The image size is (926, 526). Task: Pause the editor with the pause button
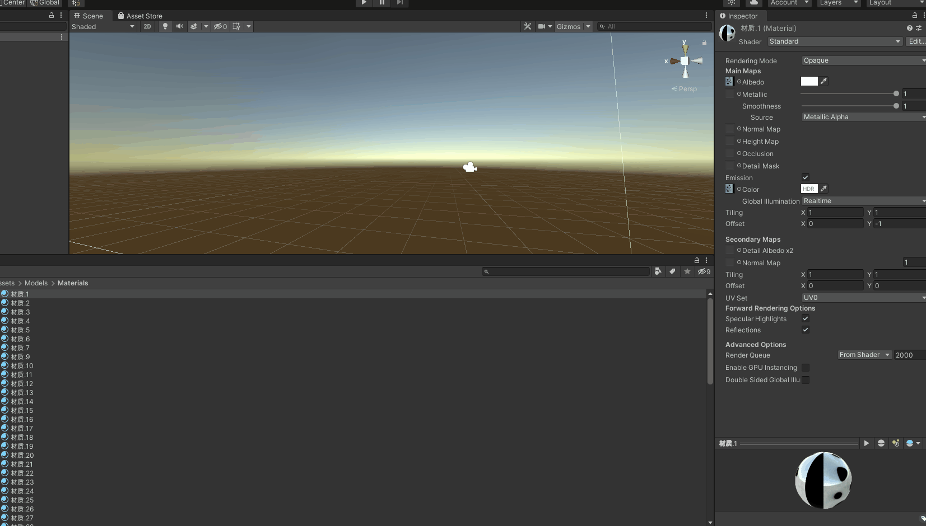coord(382,3)
